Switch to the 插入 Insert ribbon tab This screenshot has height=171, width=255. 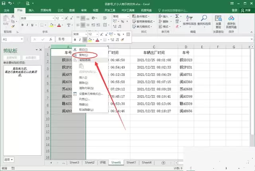tap(31, 10)
